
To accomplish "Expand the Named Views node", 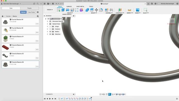I will point(47,24).
